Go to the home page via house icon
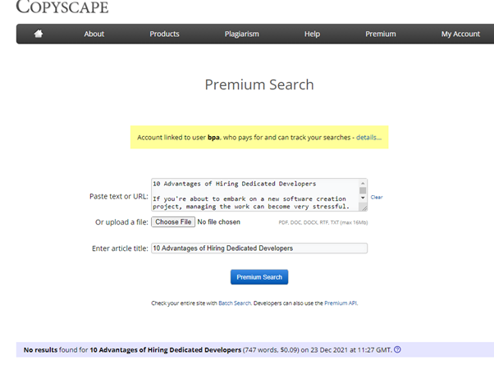Viewport: 494px width, 378px height. [x=39, y=34]
